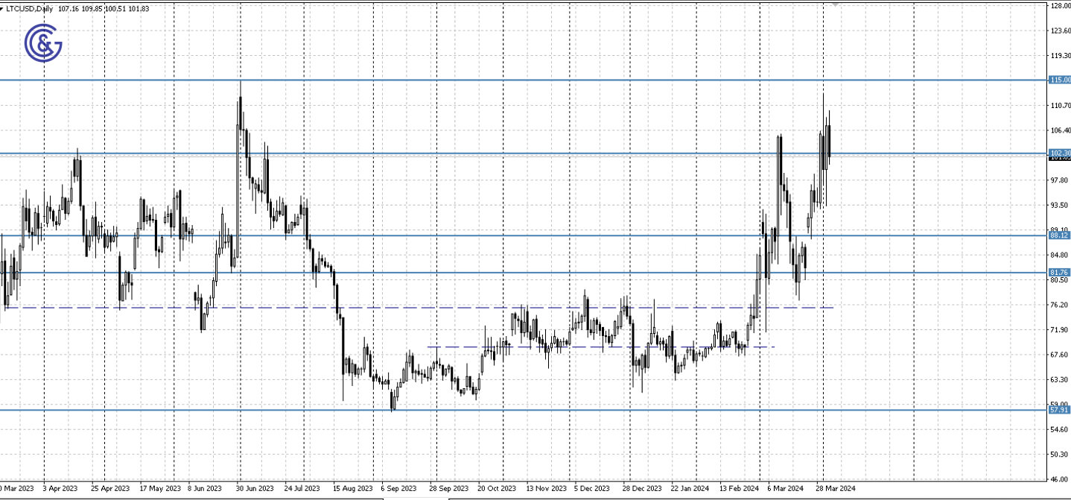Click the 20 Oct 2023 date label
The height and width of the screenshot is (500, 1071).
coord(497,489)
